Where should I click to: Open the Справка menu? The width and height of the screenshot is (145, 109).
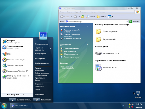click(101, 12)
